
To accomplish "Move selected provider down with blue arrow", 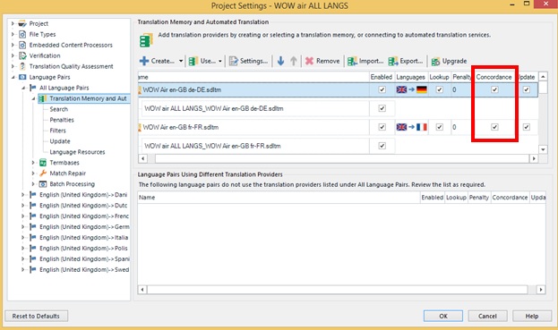I will [280, 61].
